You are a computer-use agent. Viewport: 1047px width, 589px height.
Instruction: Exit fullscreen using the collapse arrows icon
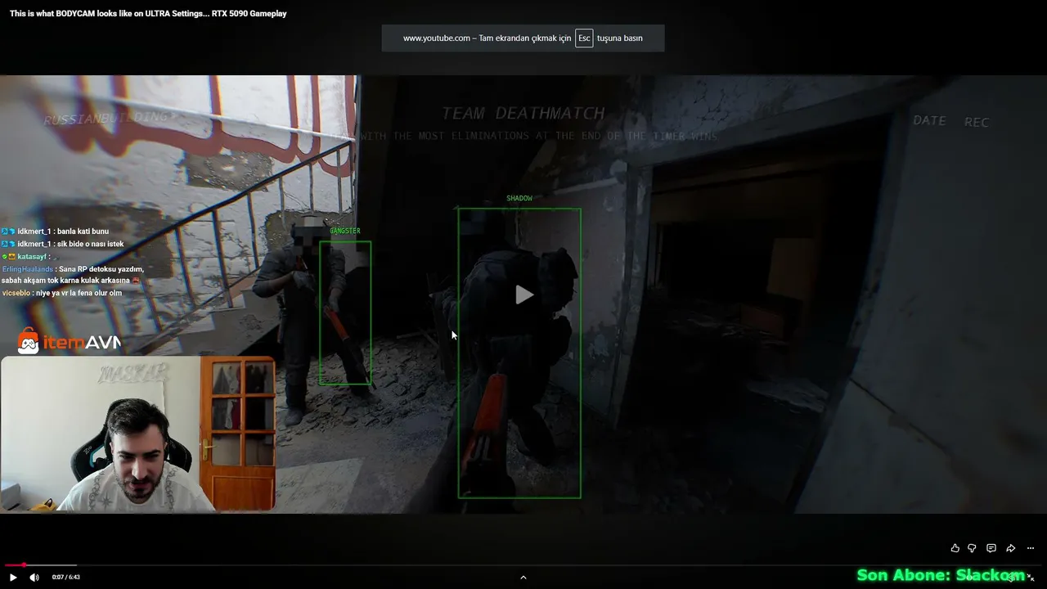pyautogui.click(x=1030, y=578)
